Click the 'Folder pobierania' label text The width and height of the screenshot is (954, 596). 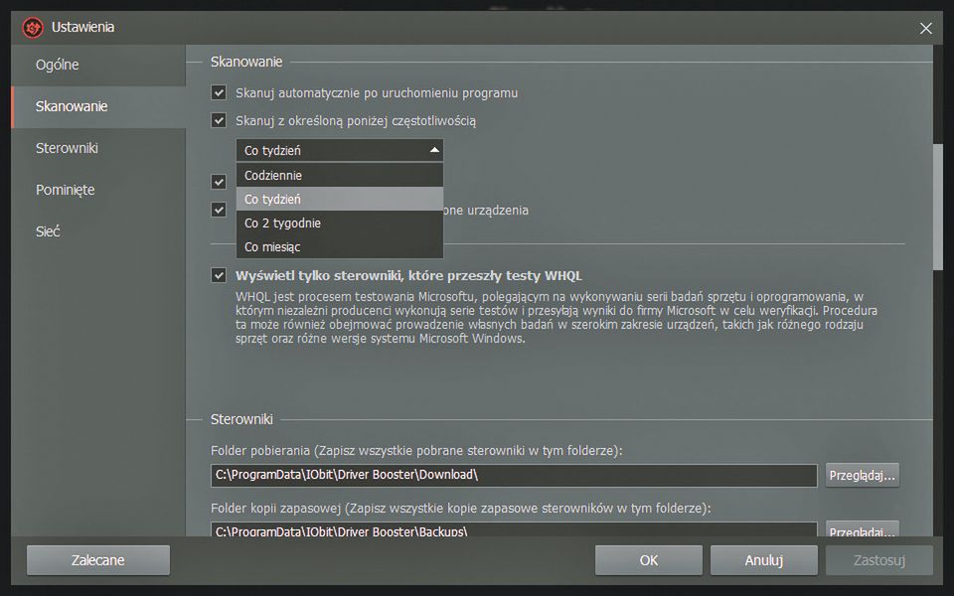pyautogui.click(x=416, y=451)
